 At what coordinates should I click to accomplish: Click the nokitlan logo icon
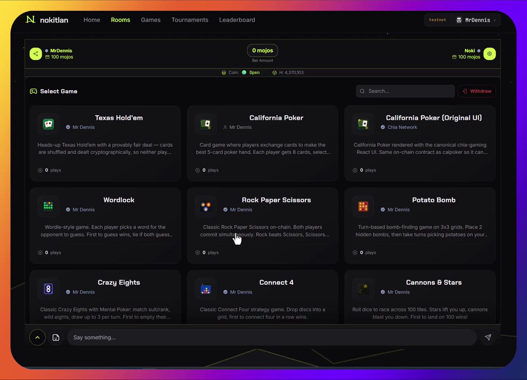point(30,20)
